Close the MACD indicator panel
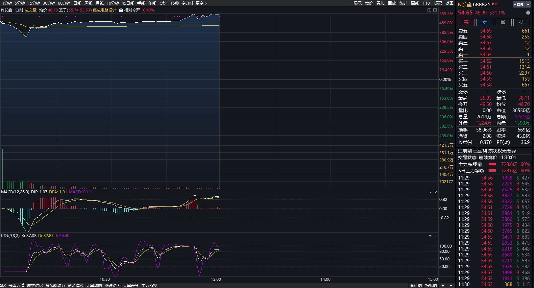534x288 pixels. [x=436, y=192]
